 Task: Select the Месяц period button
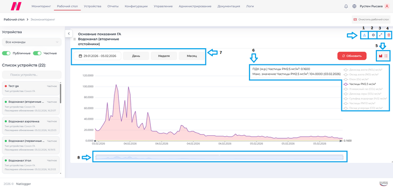tap(192, 56)
